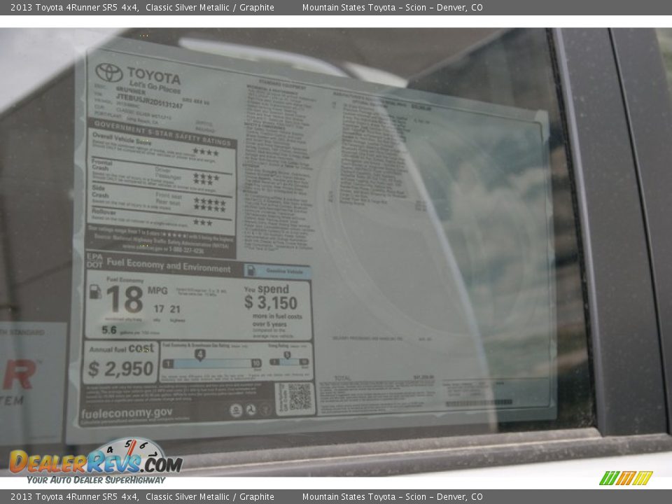Click "Classic Silver Metallic / Graphite" in the top caption

[210, 7]
